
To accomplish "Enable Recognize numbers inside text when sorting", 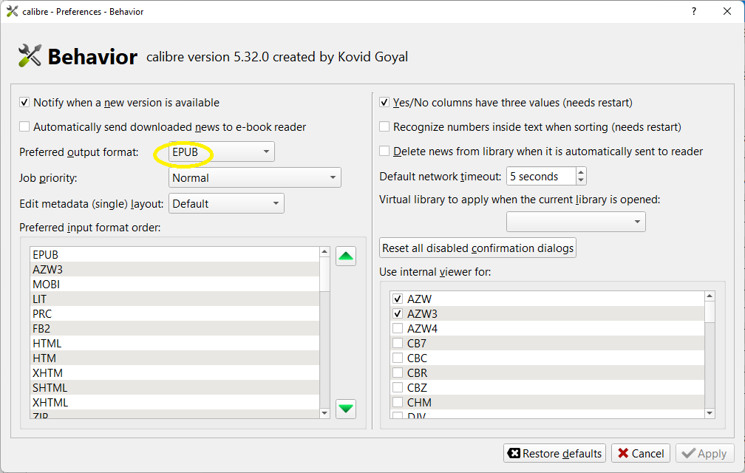I will coord(384,127).
